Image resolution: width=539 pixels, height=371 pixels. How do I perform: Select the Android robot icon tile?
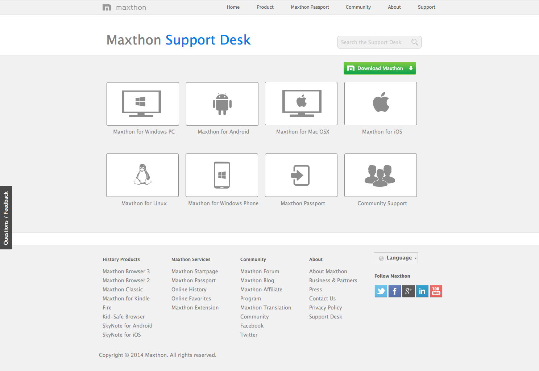222,104
